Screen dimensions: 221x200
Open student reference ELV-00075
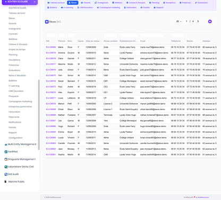point(51,75)
